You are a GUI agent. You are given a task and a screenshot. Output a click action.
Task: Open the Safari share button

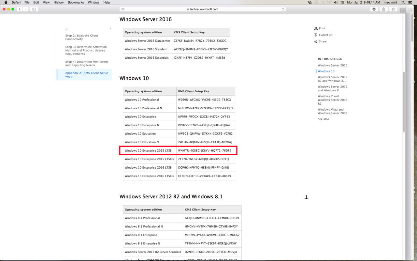pos(384,9)
